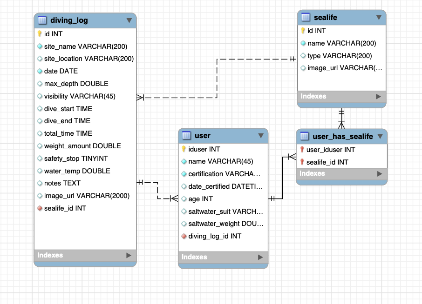Click red key icon beside user_iduser INT

click(x=302, y=149)
